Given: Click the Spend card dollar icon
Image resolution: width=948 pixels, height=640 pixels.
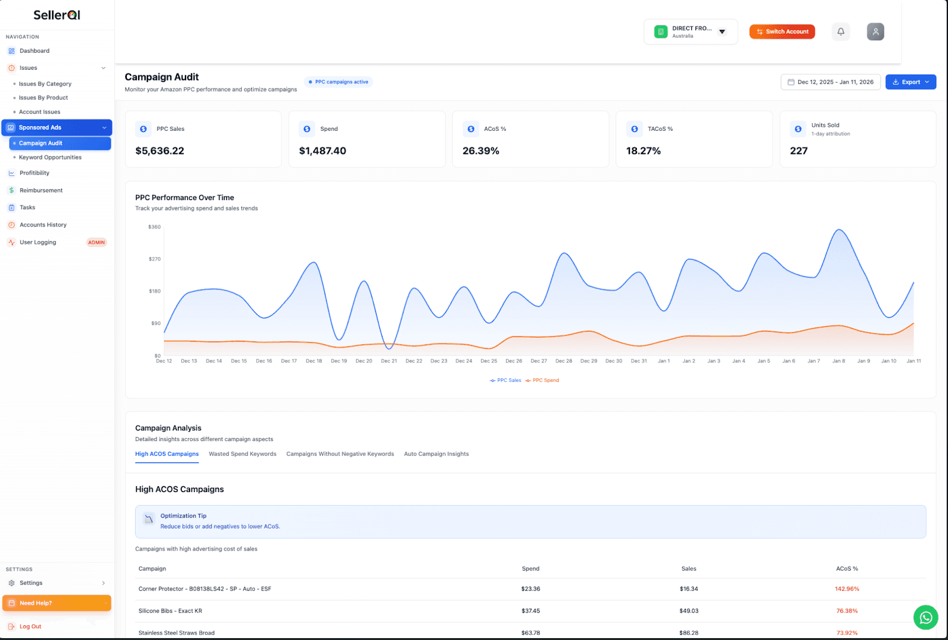Looking at the screenshot, I should (x=307, y=129).
